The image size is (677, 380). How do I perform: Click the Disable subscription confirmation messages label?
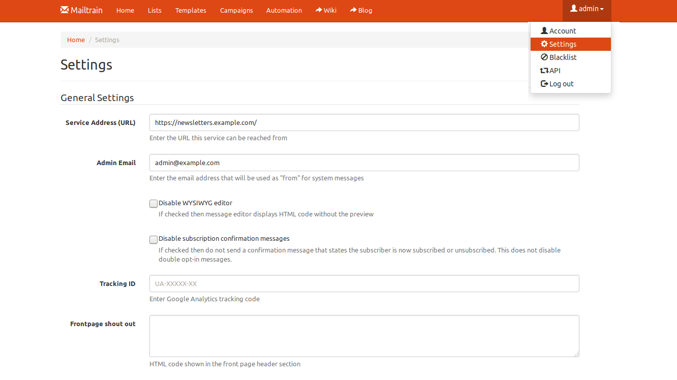pos(224,238)
